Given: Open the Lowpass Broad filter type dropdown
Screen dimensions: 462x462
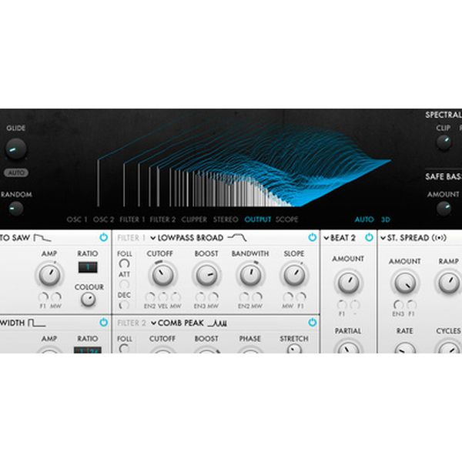Looking at the screenshot, I should (187, 237).
